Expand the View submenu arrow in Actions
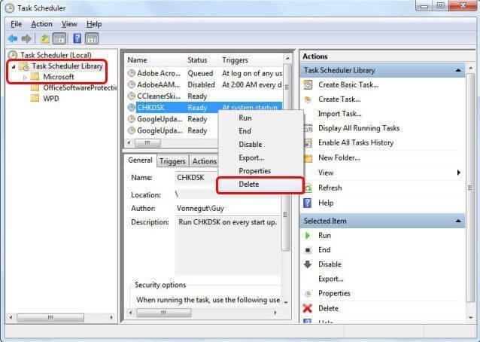Image resolution: width=480 pixels, height=342 pixels. [x=459, y=173]
